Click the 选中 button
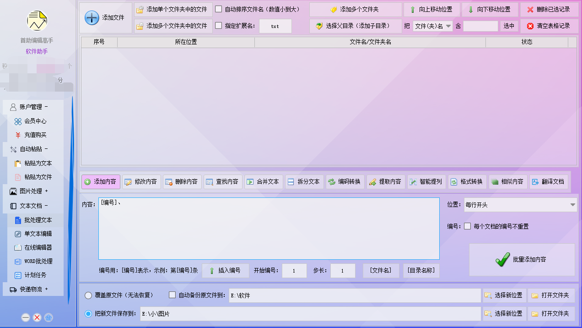The width and height of the screenshot is (582, 328). point(509,26)
